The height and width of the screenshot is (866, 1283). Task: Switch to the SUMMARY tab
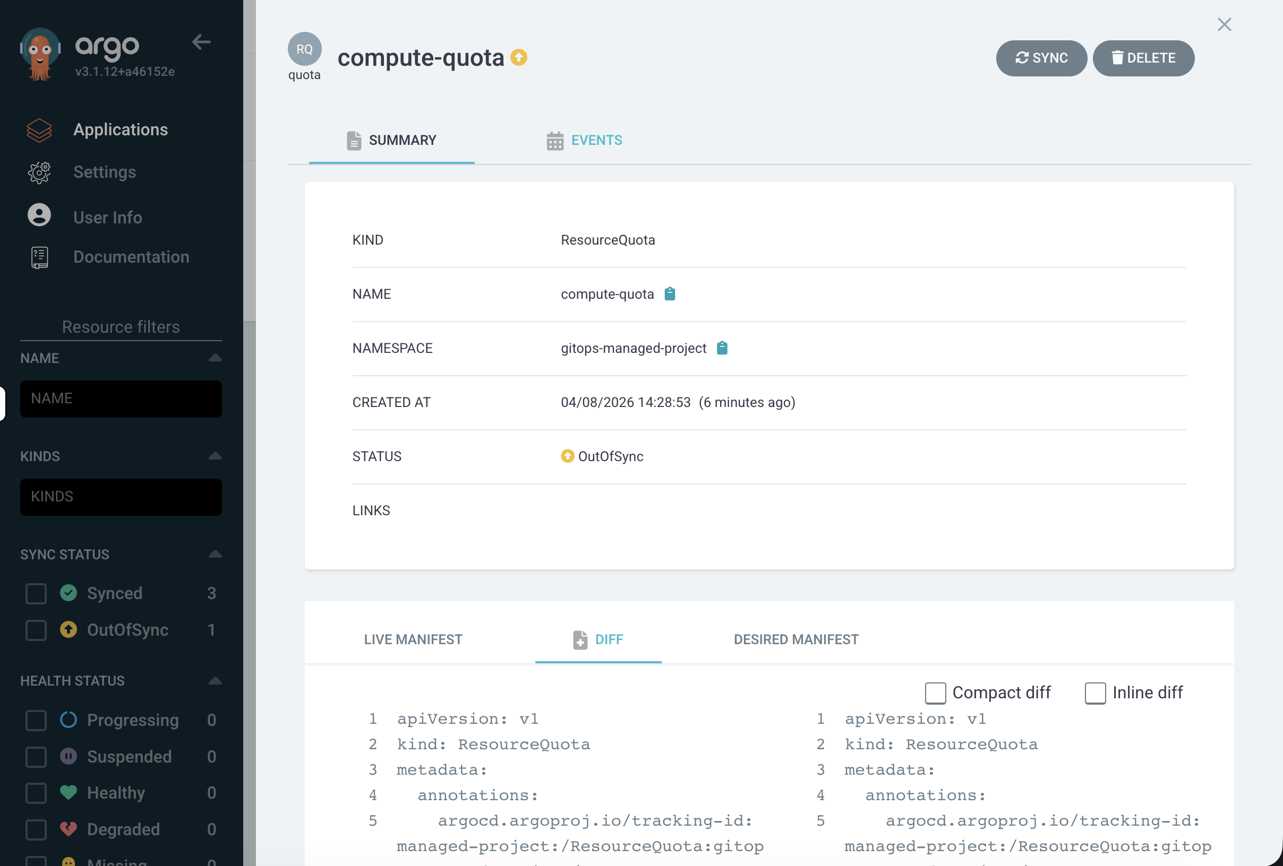coord(391,141)
